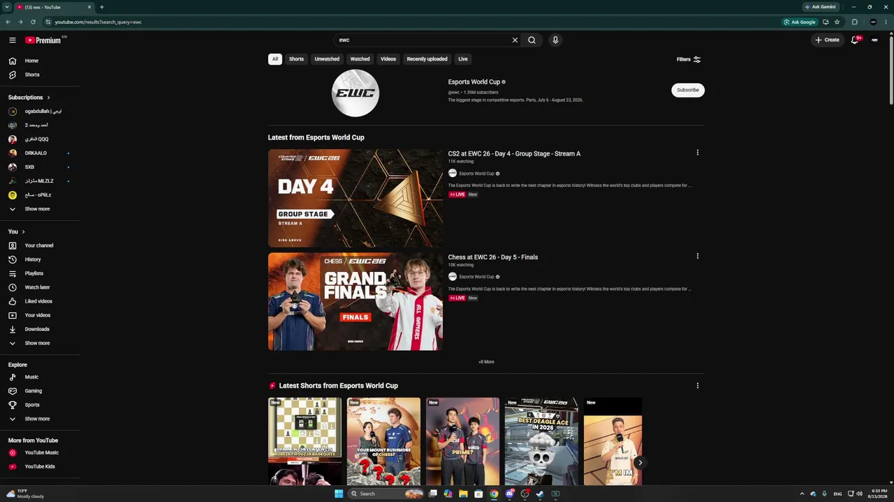This screenshot has width=894, height=502.
Task: Open the Filters button
Action: point(689,59)
